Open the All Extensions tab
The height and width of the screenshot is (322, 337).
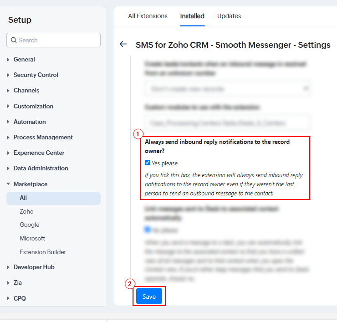[x=148, y=16]
